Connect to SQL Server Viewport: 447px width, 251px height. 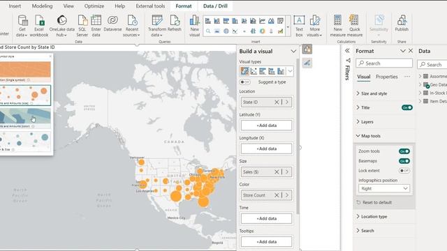[x=82, y=26]
